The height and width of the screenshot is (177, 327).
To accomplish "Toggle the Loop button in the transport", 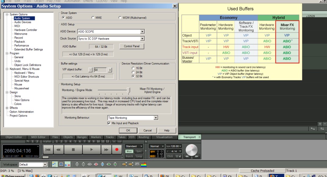I will (139, 156).
